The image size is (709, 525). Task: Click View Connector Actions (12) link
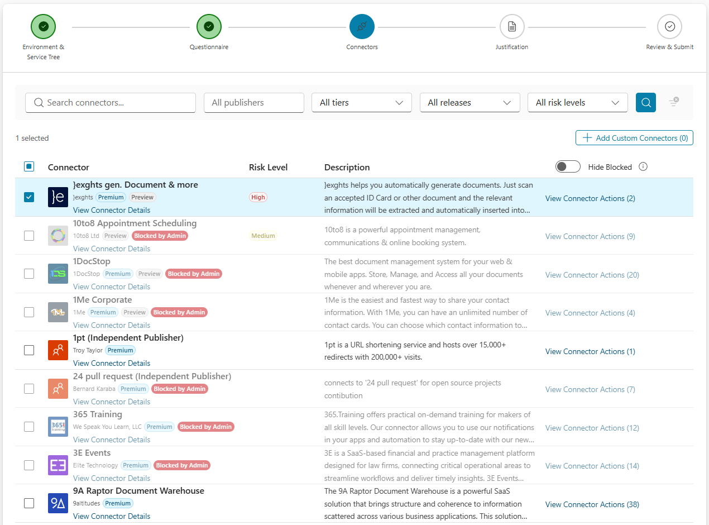(x=592, y=428)
